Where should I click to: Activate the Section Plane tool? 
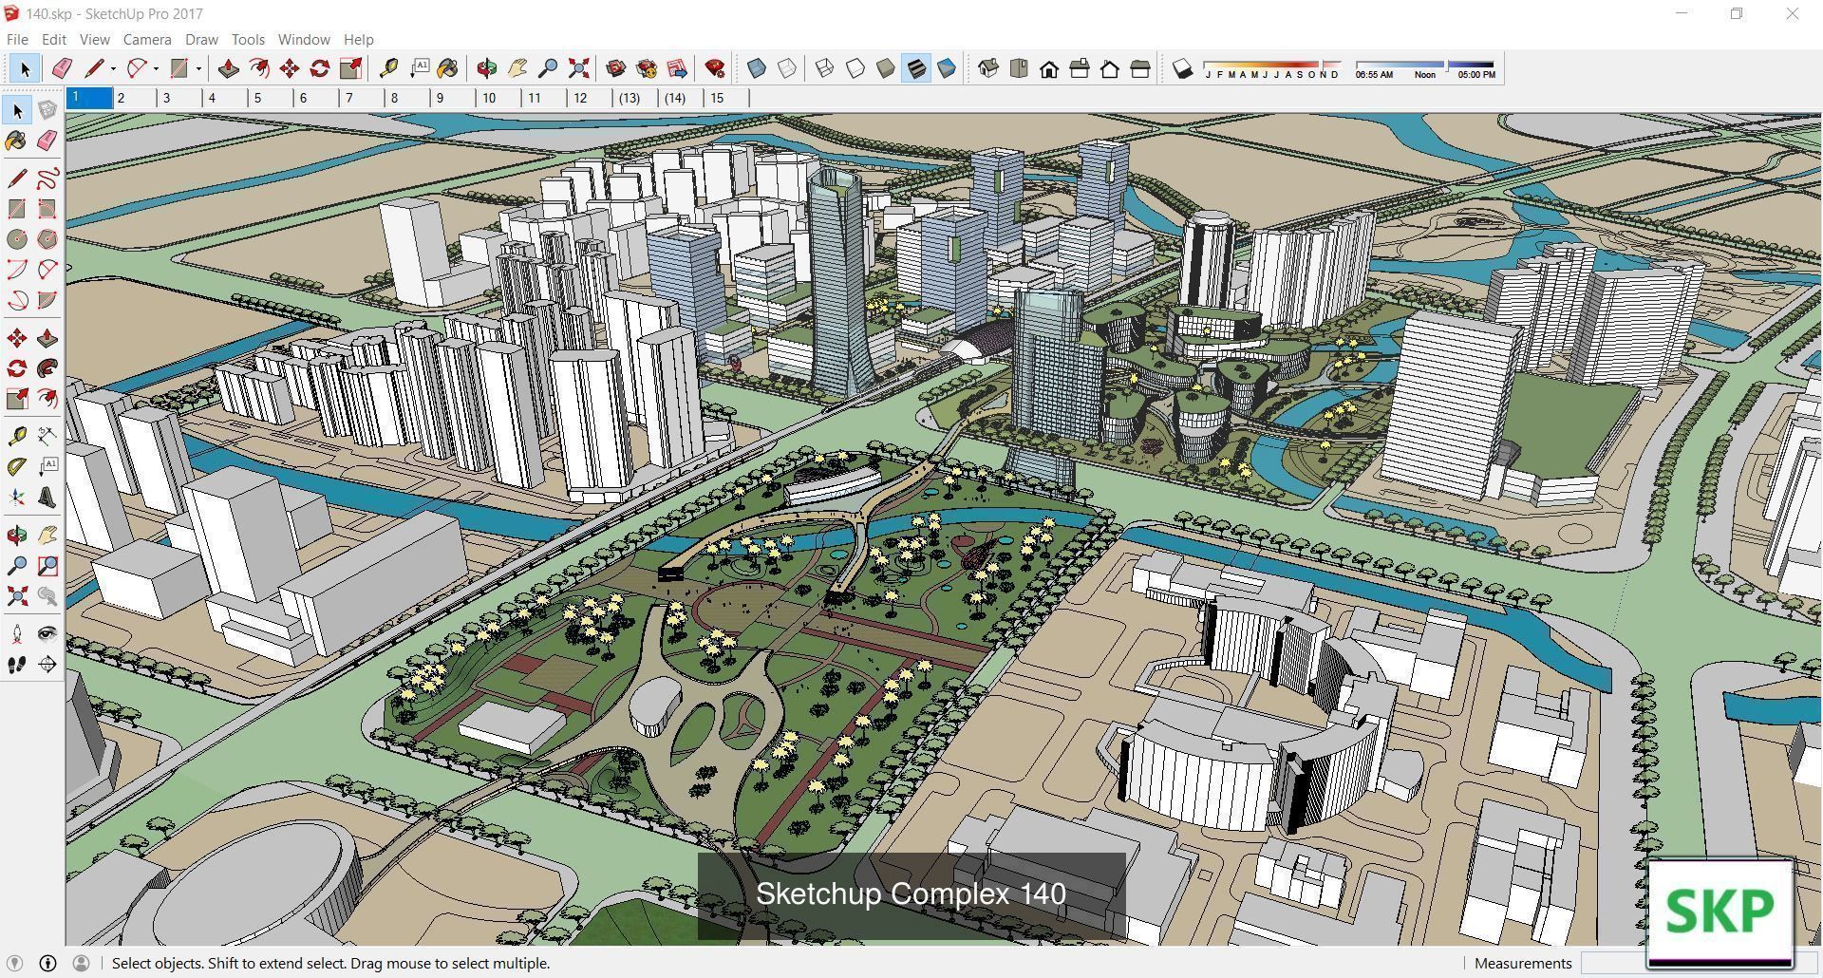[x=47, y=665]
